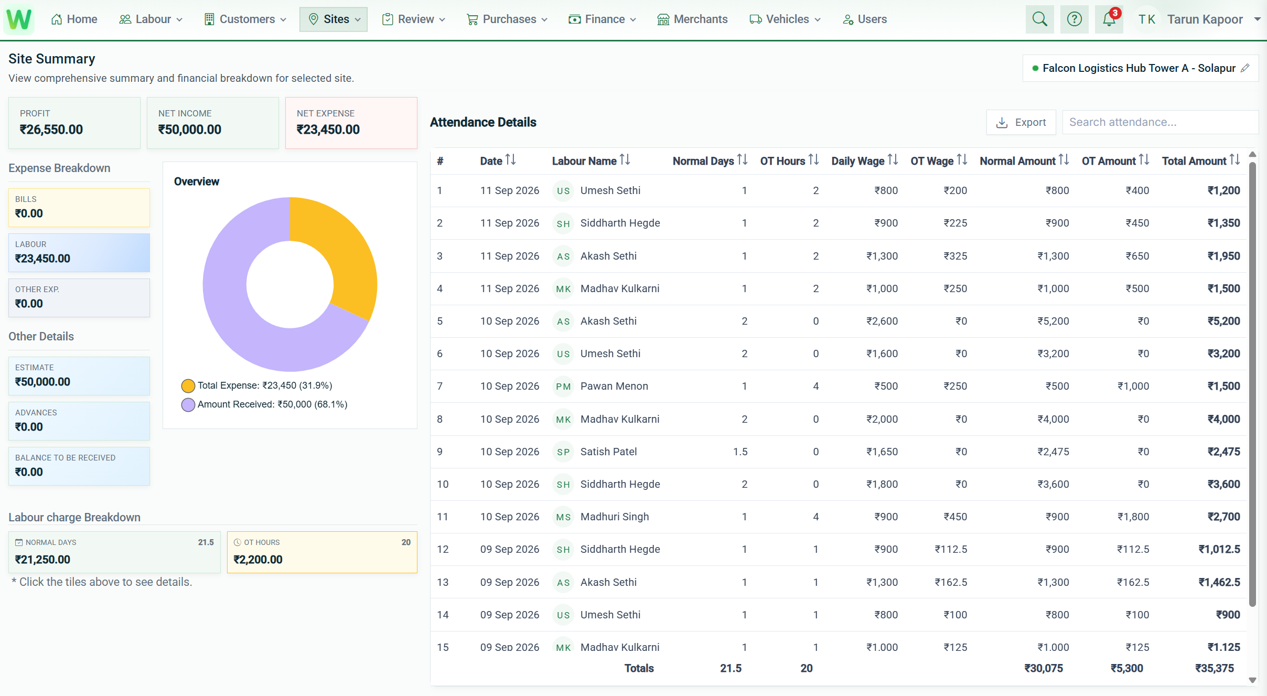The image size is (1267, 696).
Task: Open Tarun Kapoor account dropdown arrow
Action: tap(1257, 19)
